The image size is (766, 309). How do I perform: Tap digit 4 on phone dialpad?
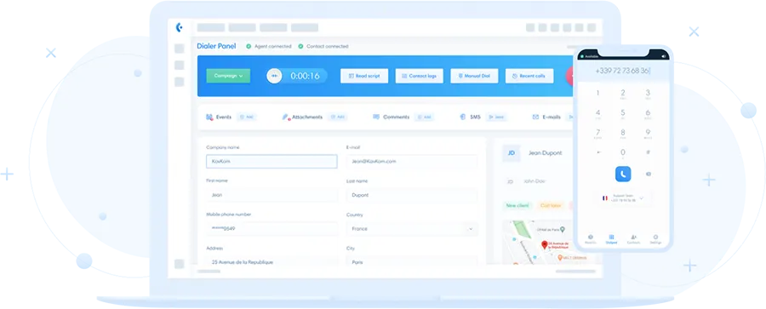[598, 113]
